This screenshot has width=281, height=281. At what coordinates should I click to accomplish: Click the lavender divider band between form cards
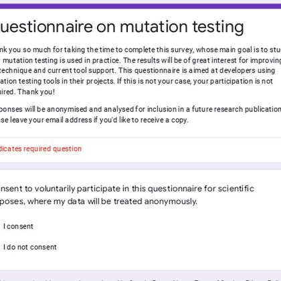click(140, 166)
